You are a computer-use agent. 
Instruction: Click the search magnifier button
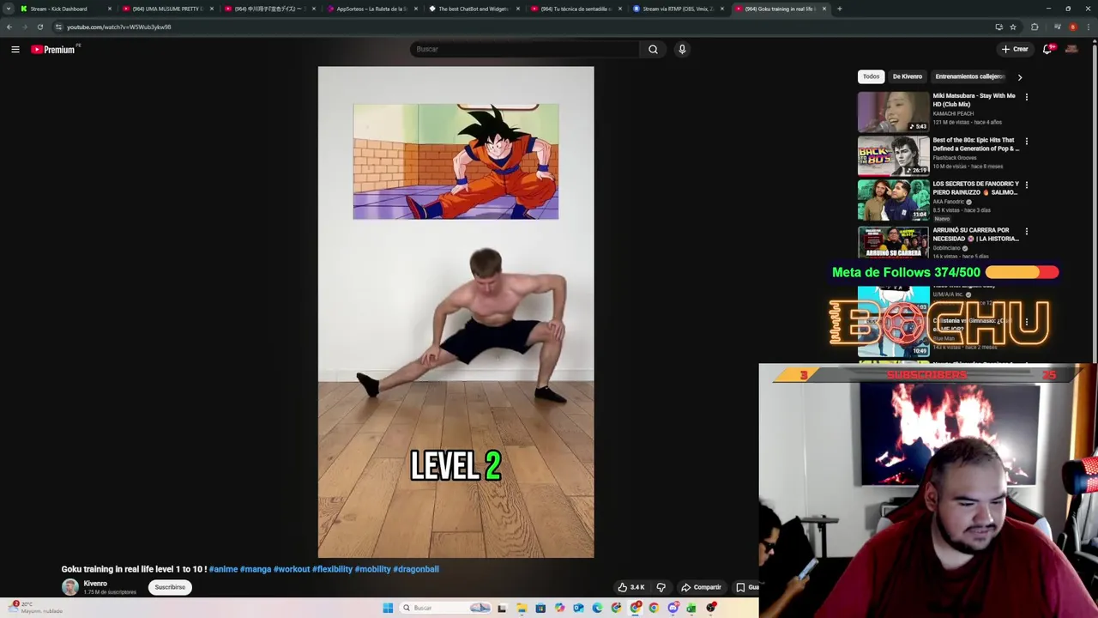[653, 49]
